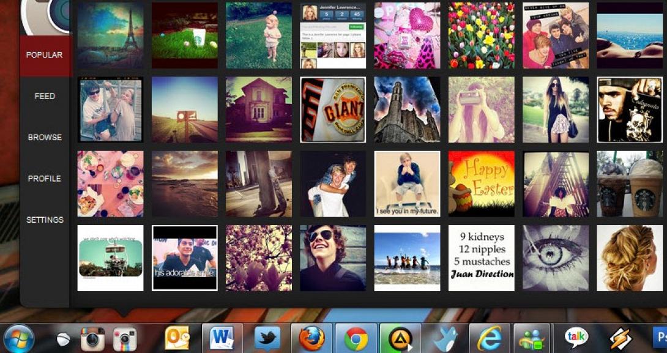The width and height of the screenshot is (667, 353).
Task: Go to the PROFILE section
Action: coord(45,179)
